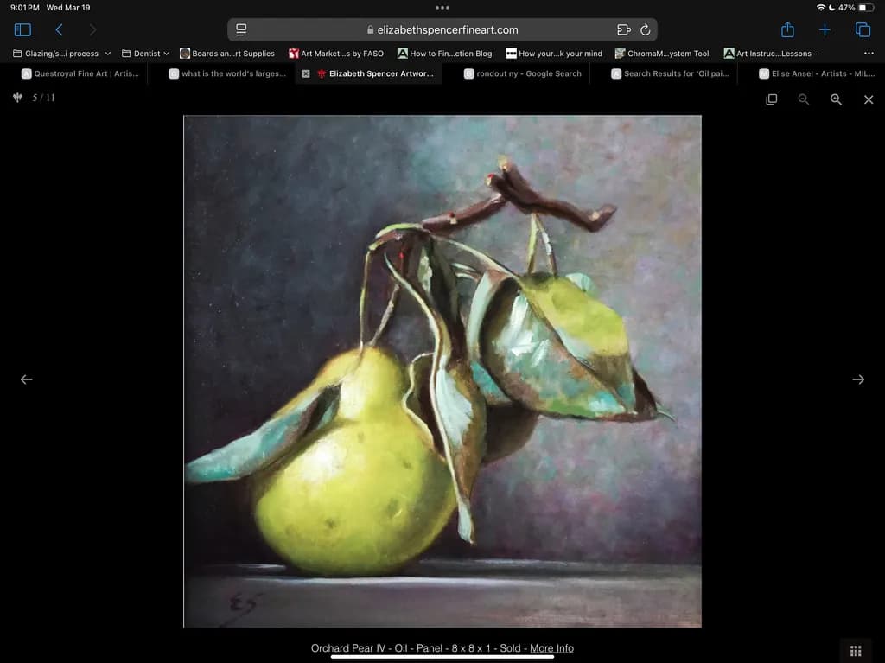Open the Art Market...s by FASO bookmark

[x=336, y=54]
